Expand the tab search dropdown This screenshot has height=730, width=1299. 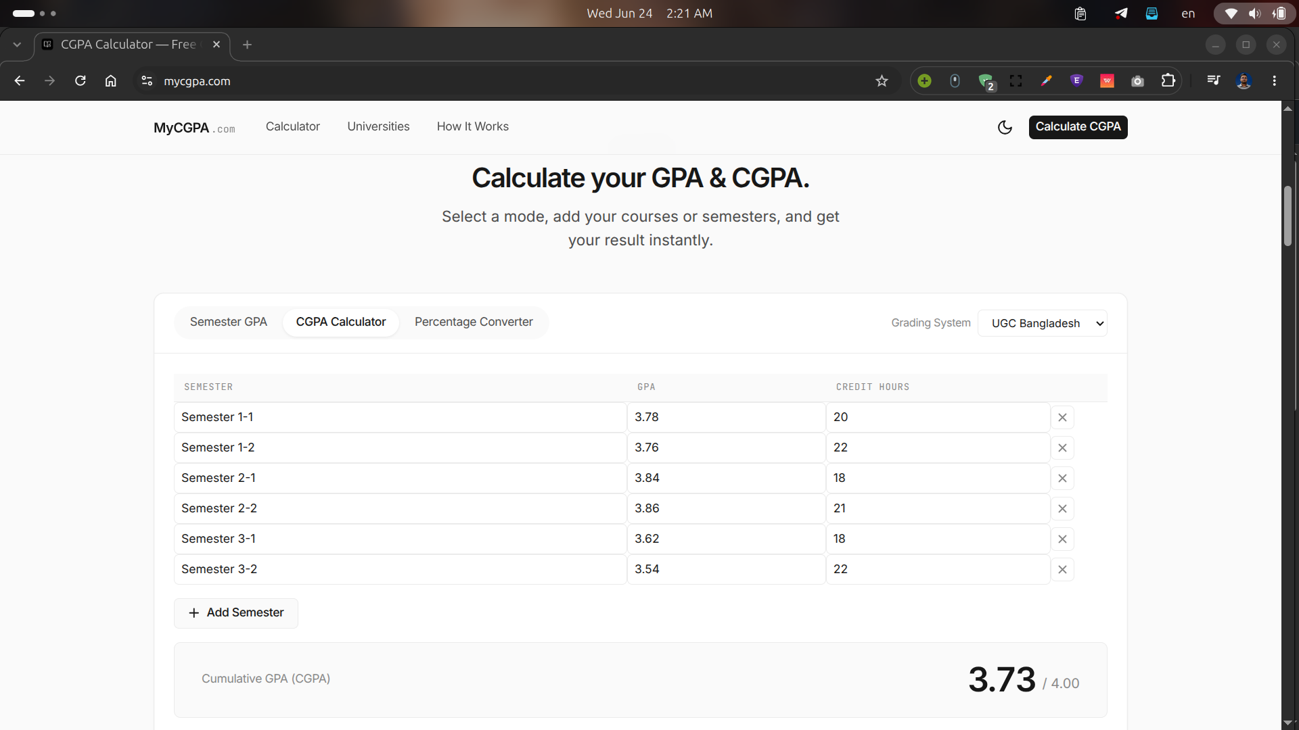[17, 45]
